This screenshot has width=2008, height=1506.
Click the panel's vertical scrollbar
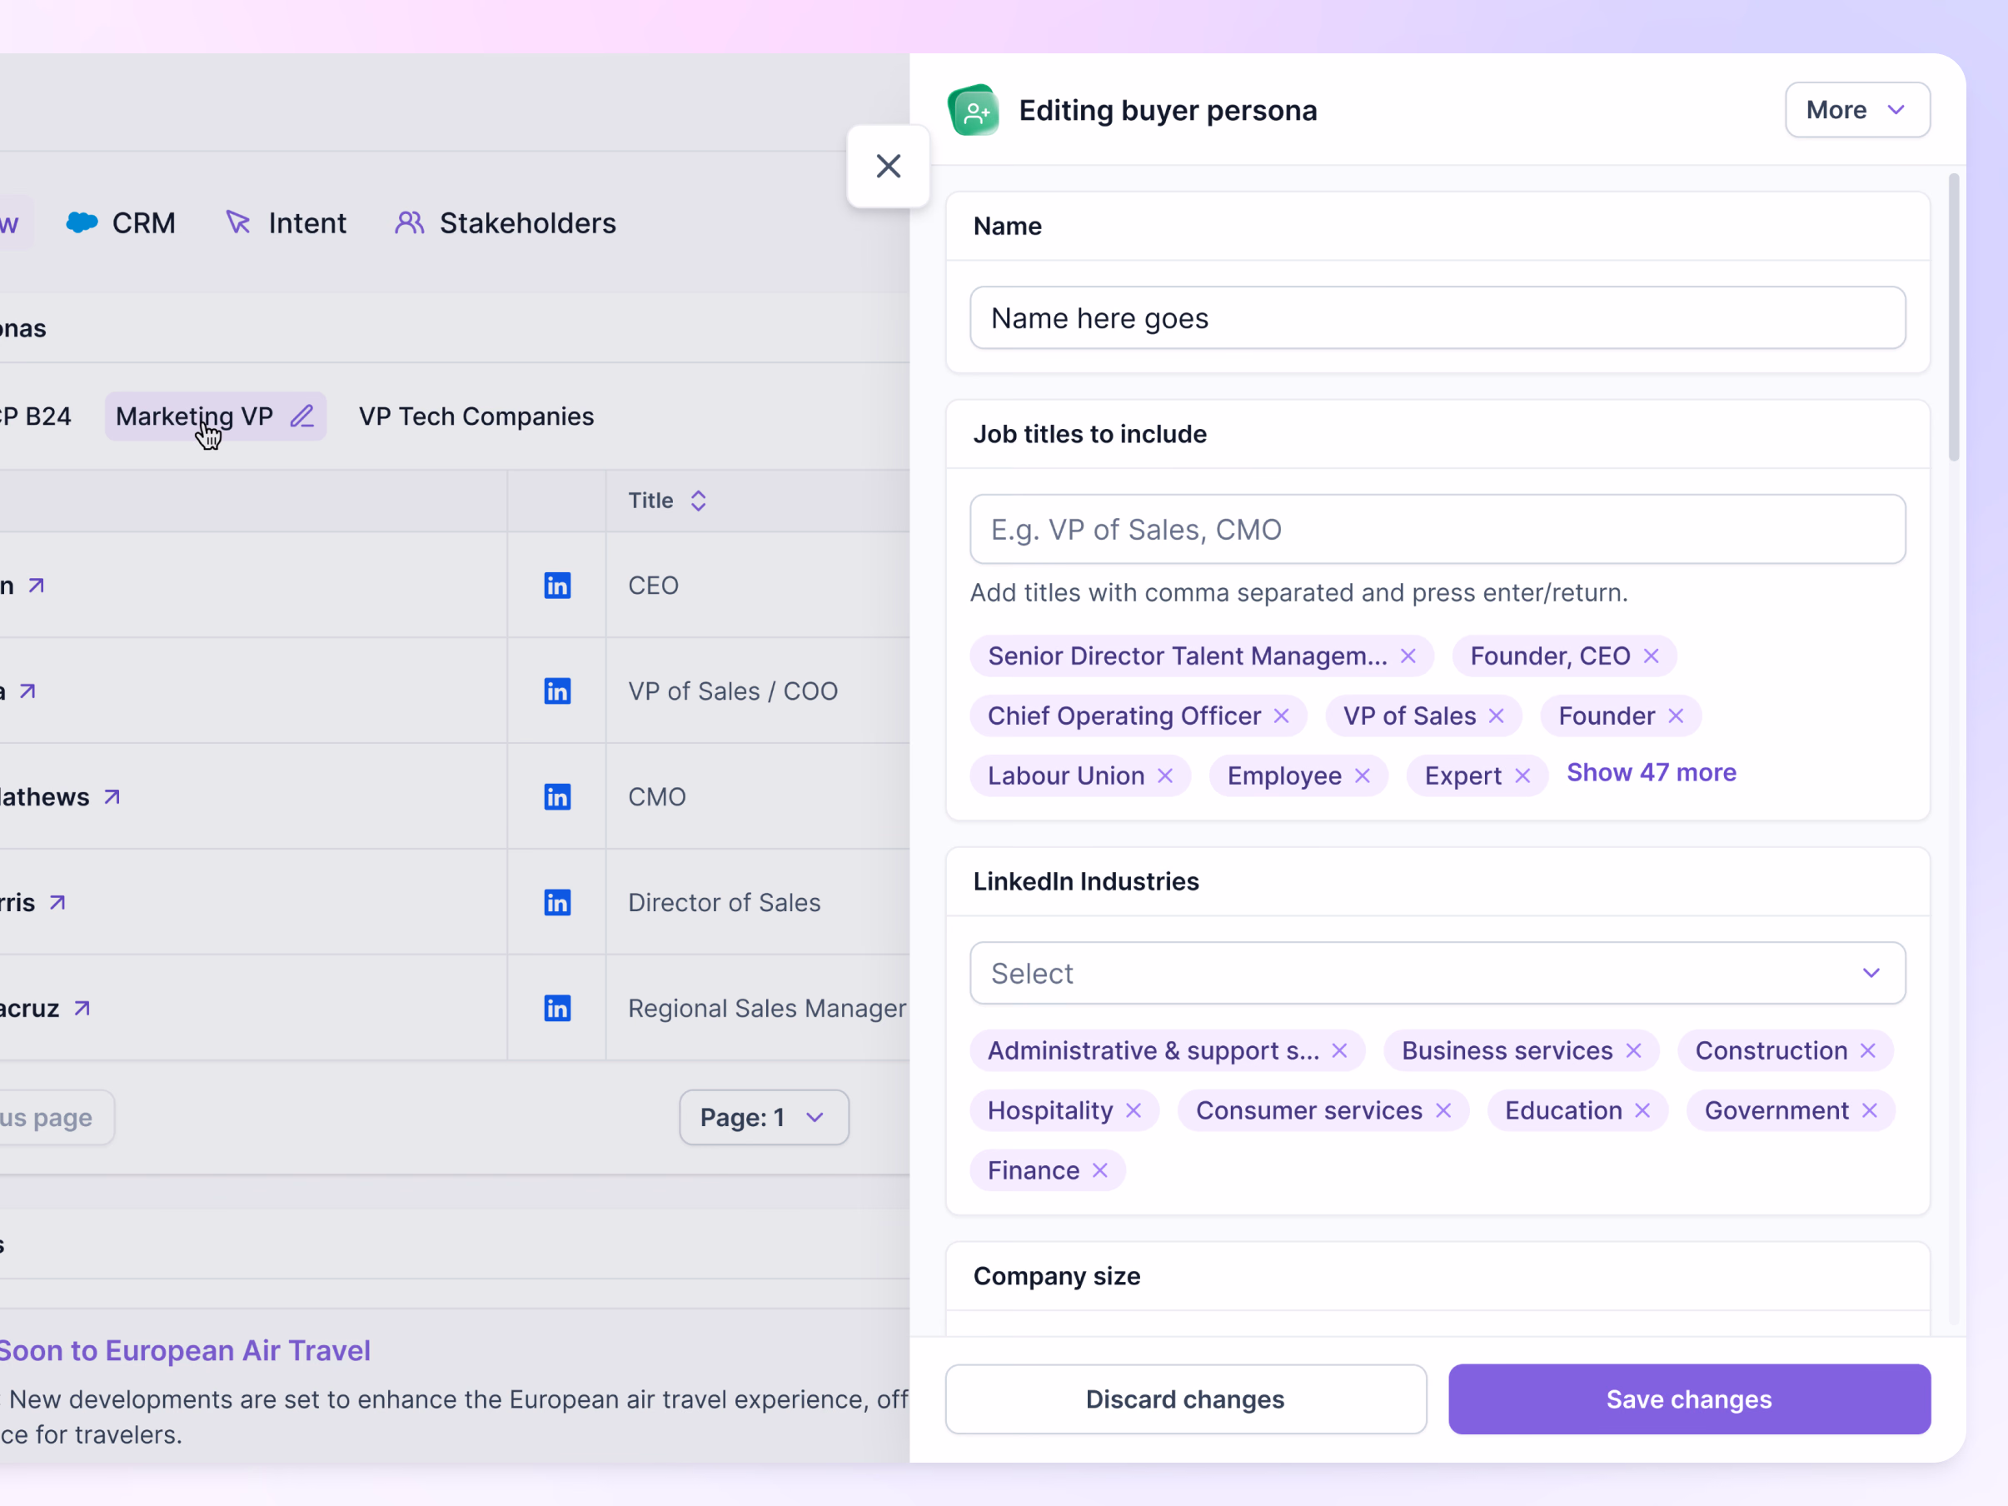coord(1955,317)
